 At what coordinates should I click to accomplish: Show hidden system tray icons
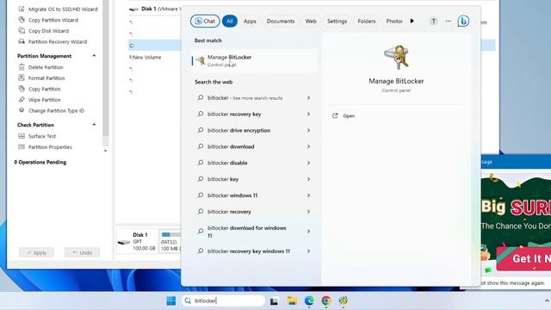[547, 301]
